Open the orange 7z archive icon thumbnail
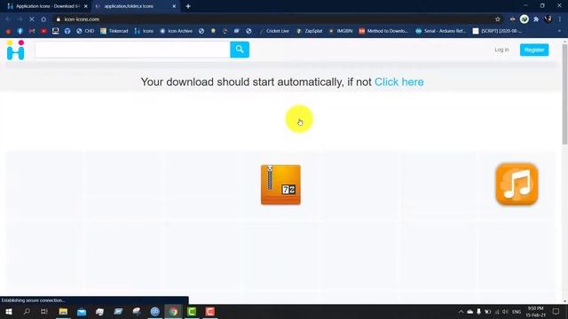This screenshot has width=568, height=319. pos(280,184)
